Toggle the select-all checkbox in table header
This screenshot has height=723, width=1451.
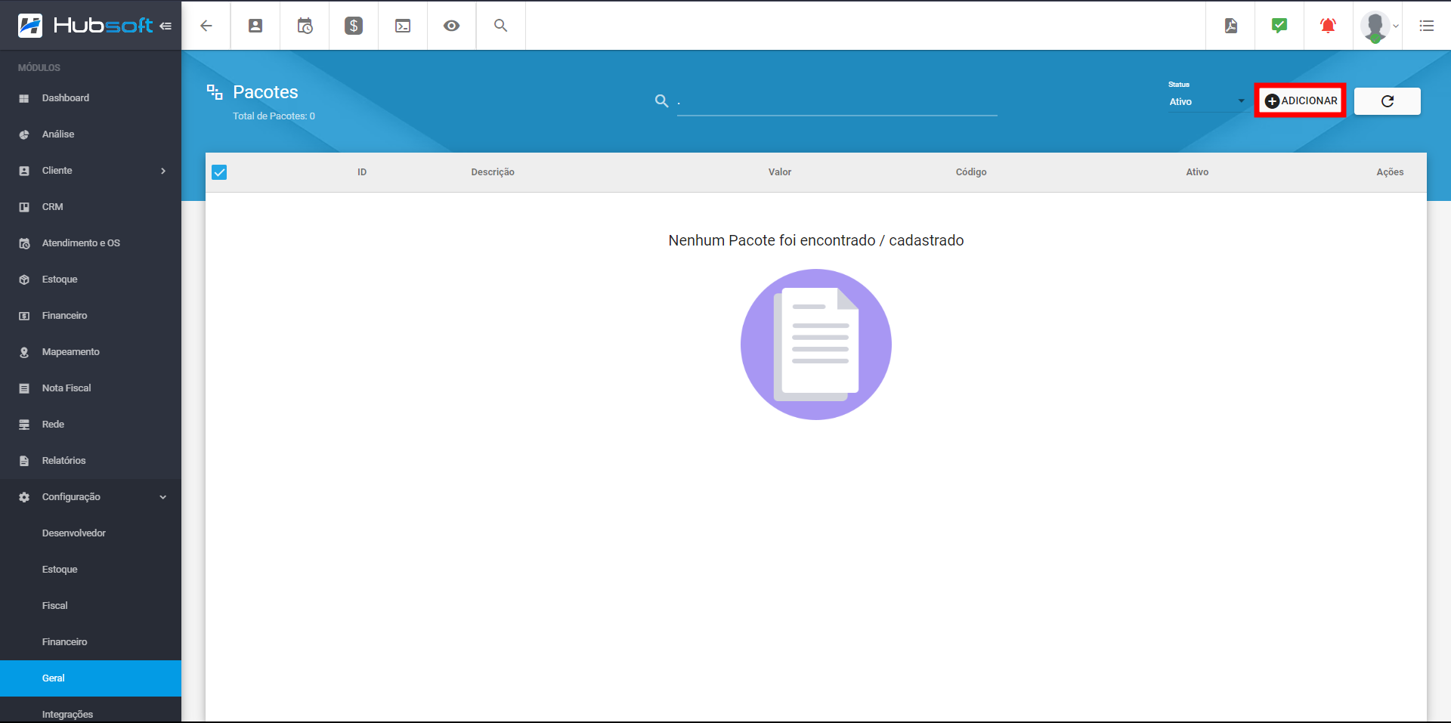pos(219,172)
